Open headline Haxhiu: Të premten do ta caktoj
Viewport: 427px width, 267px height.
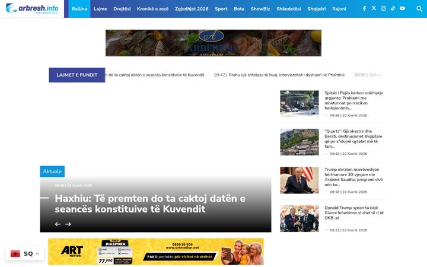[150, 204]
